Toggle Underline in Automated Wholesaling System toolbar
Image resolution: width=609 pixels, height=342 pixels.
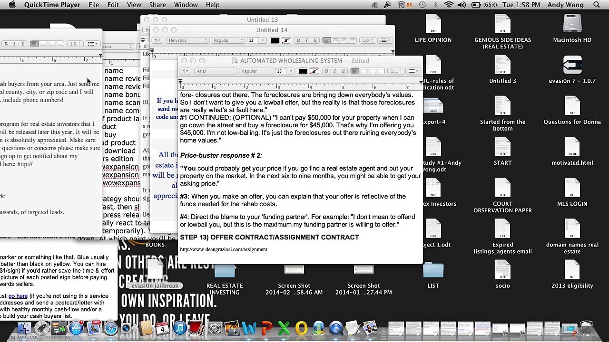tap(343, 71)
